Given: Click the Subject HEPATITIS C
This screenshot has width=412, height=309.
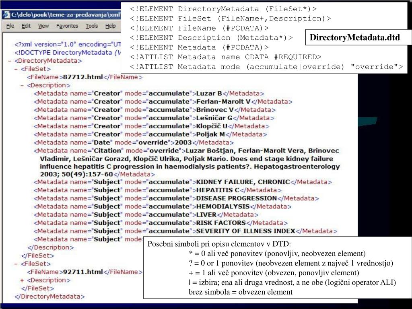Looking at the screenshot, I should (x=218, y=190).
